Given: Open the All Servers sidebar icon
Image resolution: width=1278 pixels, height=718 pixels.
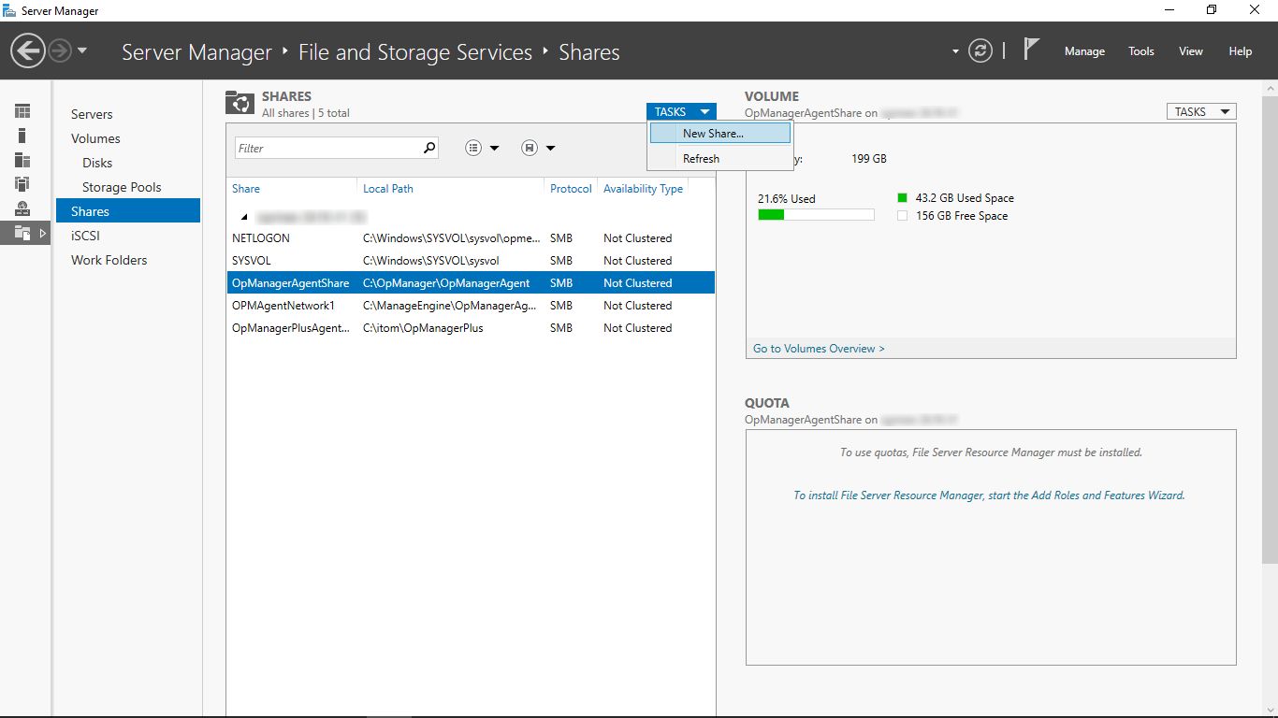Looking at the screenshot, I should point(22,160).
